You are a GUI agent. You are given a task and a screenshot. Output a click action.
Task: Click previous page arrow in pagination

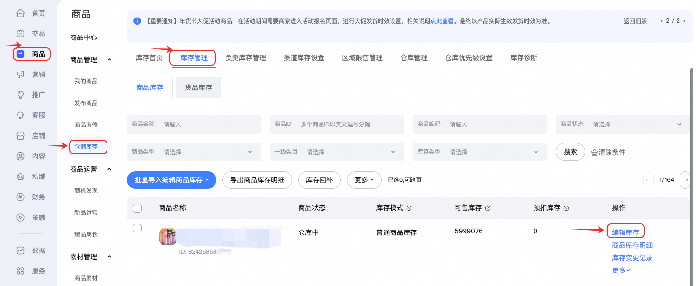click(x=648, y=180)
